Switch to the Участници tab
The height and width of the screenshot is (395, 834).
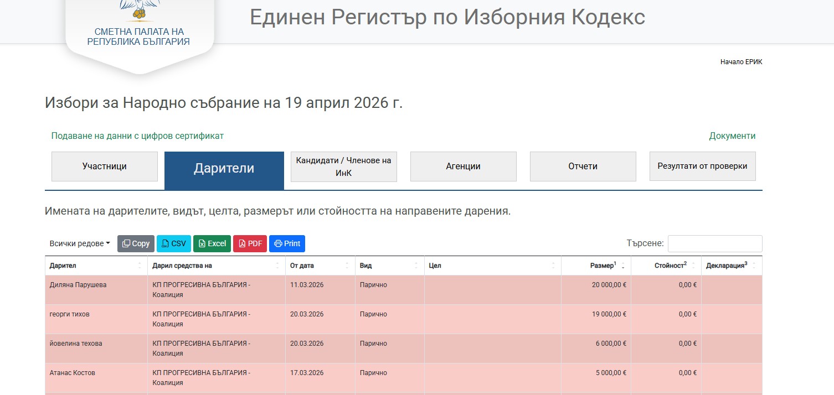click(x=105, y=167)
